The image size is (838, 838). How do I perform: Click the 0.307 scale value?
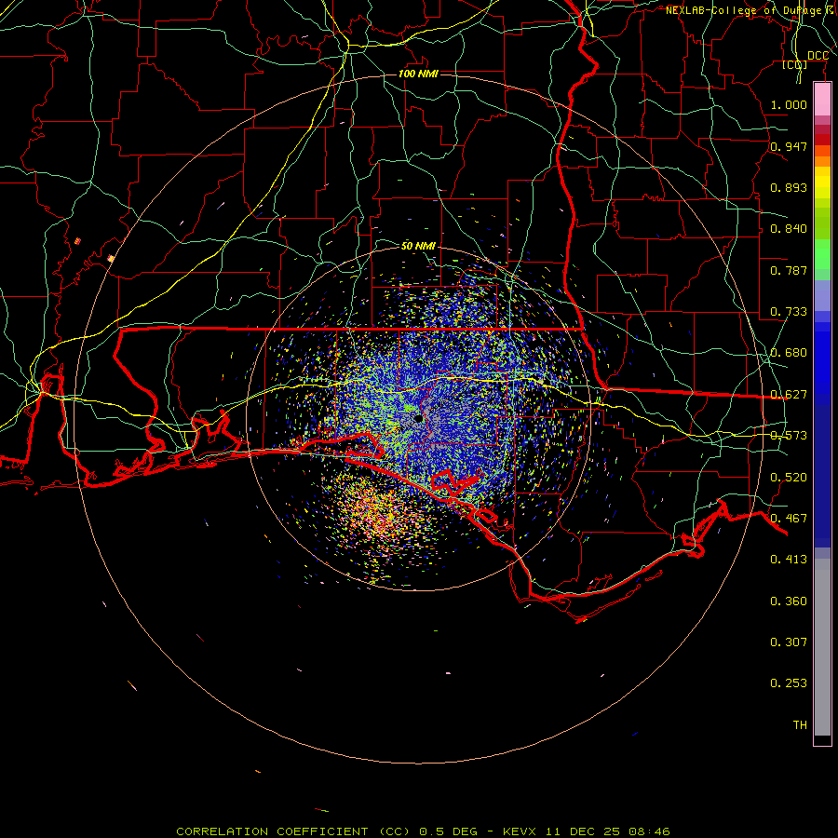pyautogui.click(x=789, y=642)
